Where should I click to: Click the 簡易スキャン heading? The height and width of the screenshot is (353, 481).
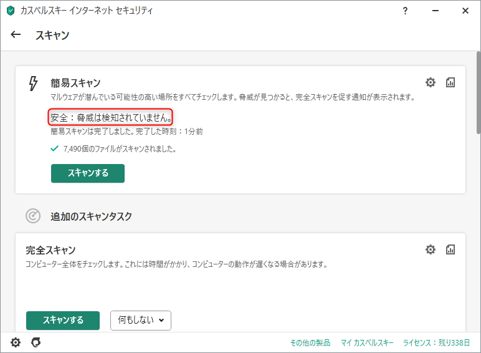(x=75, y=83)
